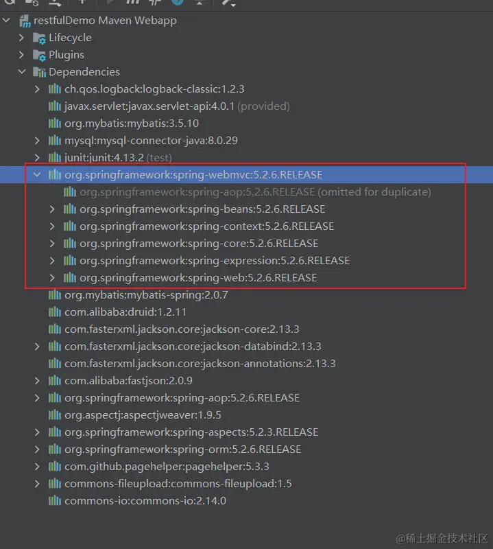Click library icon of mysql-connector-java

[55, 141]
